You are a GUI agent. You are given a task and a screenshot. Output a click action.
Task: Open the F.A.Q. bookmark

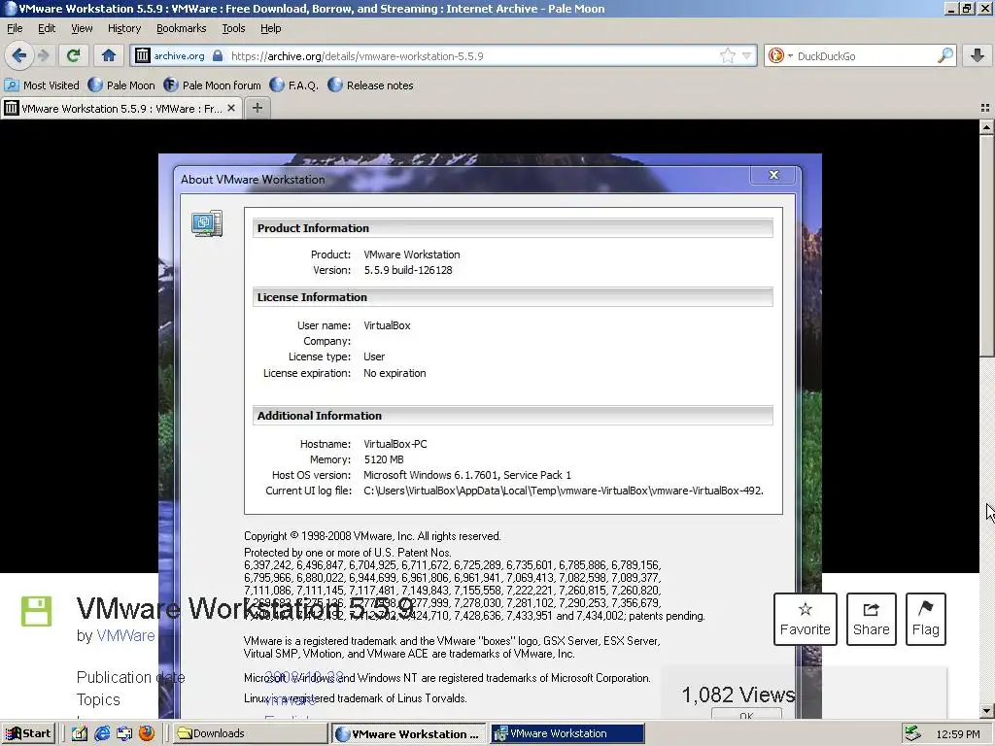coord(293,85)
